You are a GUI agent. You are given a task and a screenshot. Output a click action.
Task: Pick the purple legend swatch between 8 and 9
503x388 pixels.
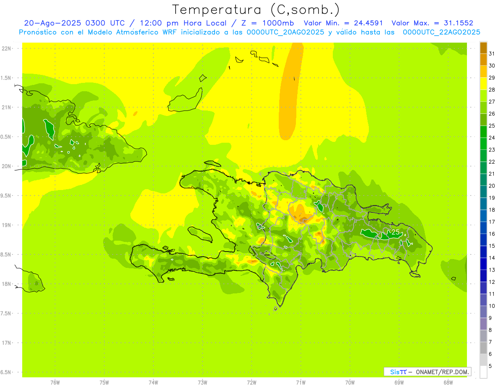point(483,324)
